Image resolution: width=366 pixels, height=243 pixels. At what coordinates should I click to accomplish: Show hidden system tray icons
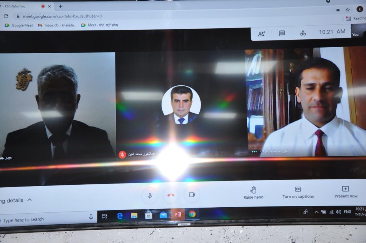pyautogui.click(x=316, y=212)
